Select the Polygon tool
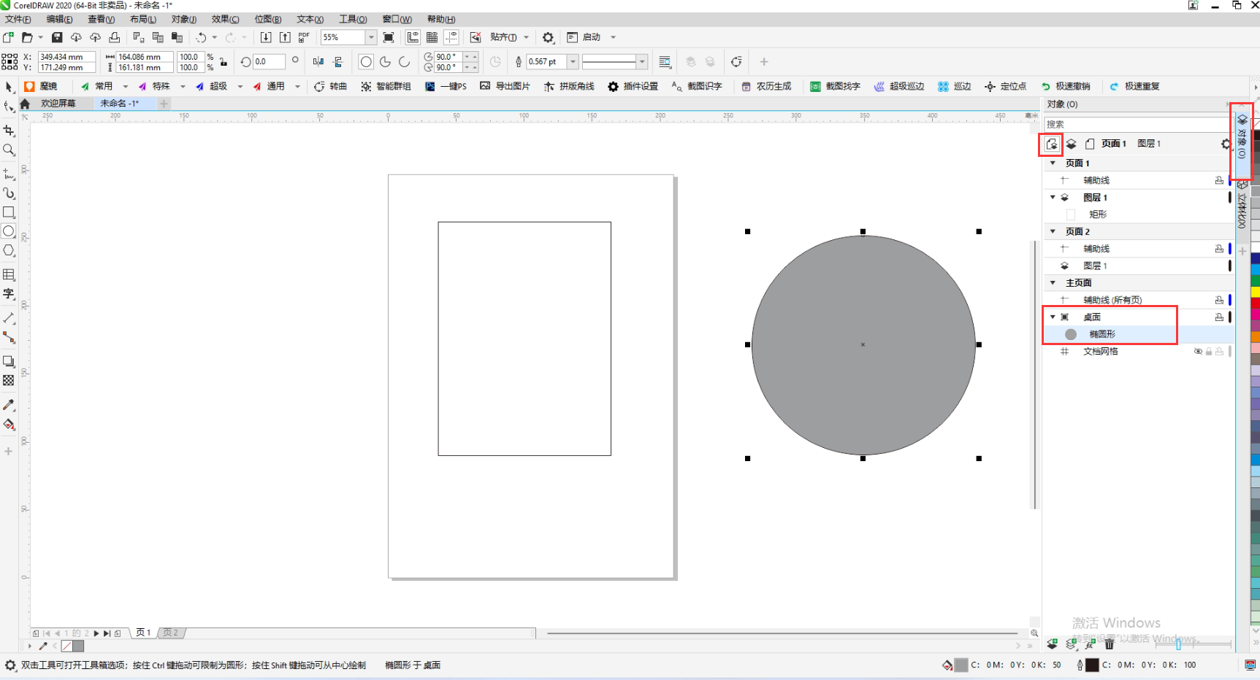The image size is (1260, 680). (9, 250)
